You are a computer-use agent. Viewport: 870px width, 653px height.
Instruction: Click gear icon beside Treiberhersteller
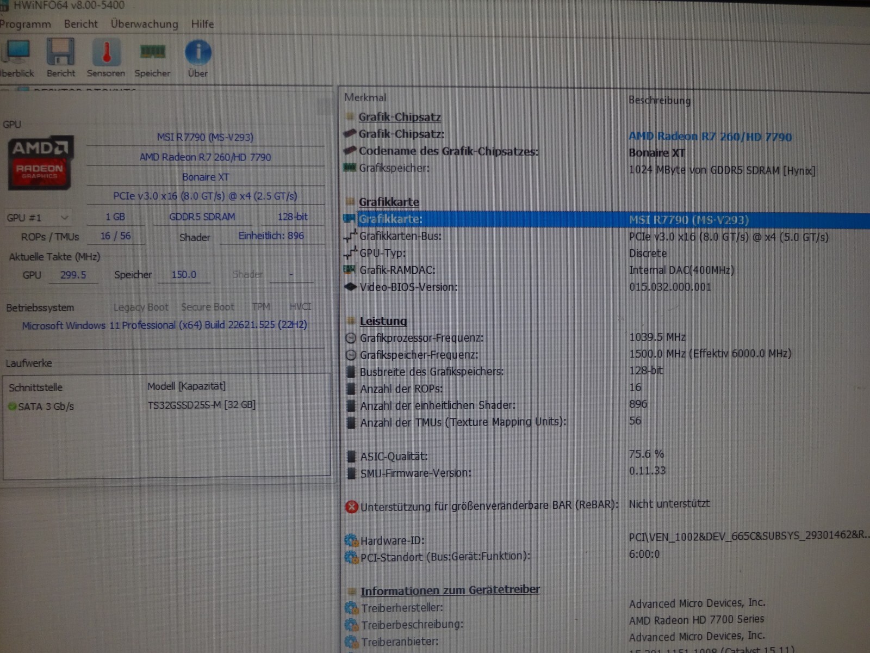[352, 608]
